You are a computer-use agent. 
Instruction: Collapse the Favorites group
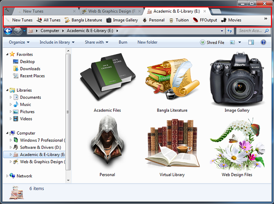tap(7, 54)
